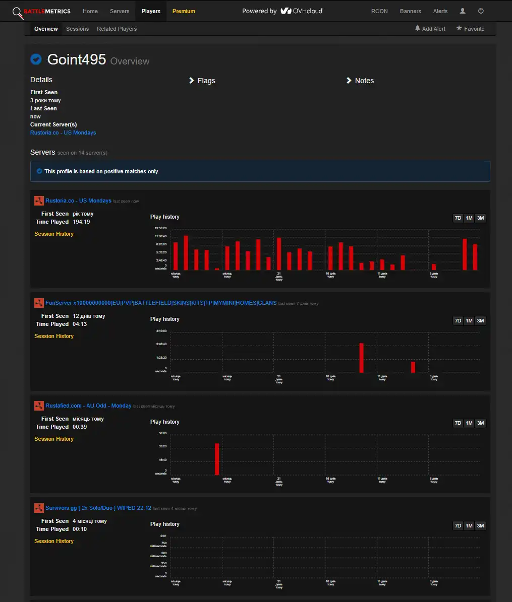Click the BattleMetrics magnifier logo
The height and width of the screenshot is (602, 512).
point(18,13)
